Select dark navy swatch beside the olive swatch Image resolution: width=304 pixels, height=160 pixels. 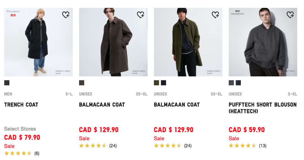(x=164, y=83)
